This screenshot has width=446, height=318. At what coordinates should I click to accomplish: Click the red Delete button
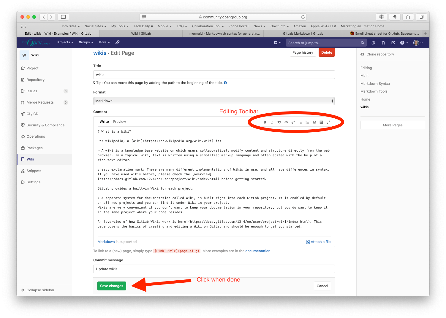327,53
